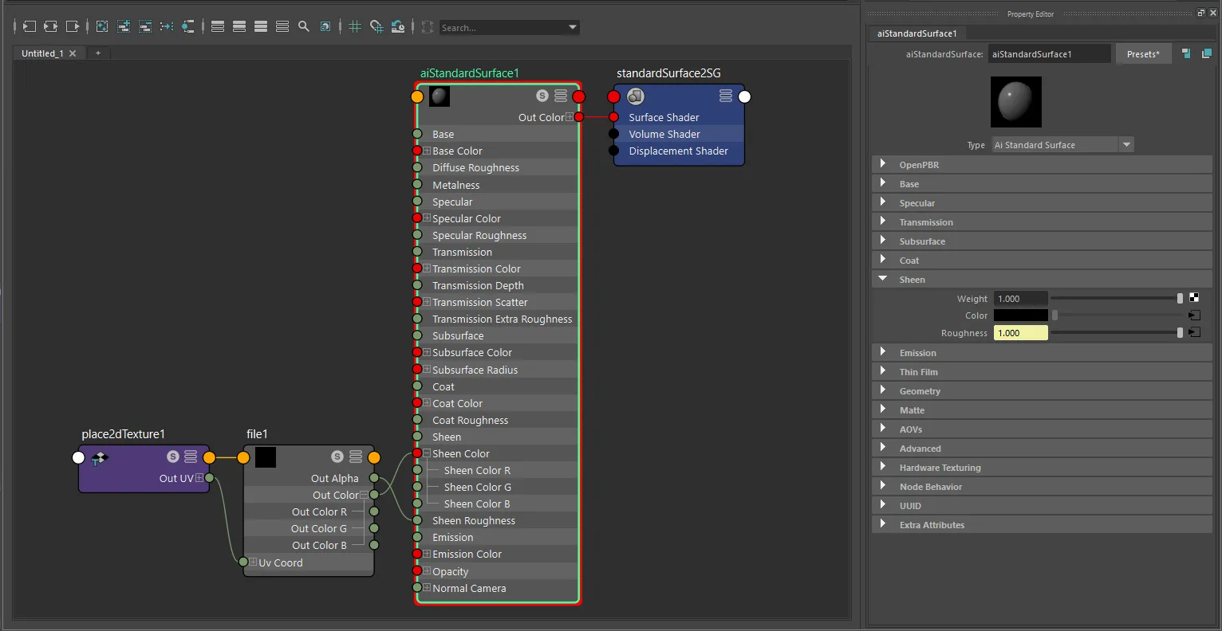
Task: Expand the Subsurface section in Property Editor
Action: click(x=1042, y=241)
